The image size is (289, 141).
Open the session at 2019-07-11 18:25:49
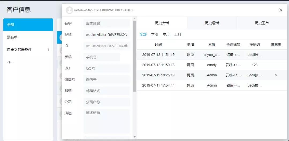[x=158, y=75]
